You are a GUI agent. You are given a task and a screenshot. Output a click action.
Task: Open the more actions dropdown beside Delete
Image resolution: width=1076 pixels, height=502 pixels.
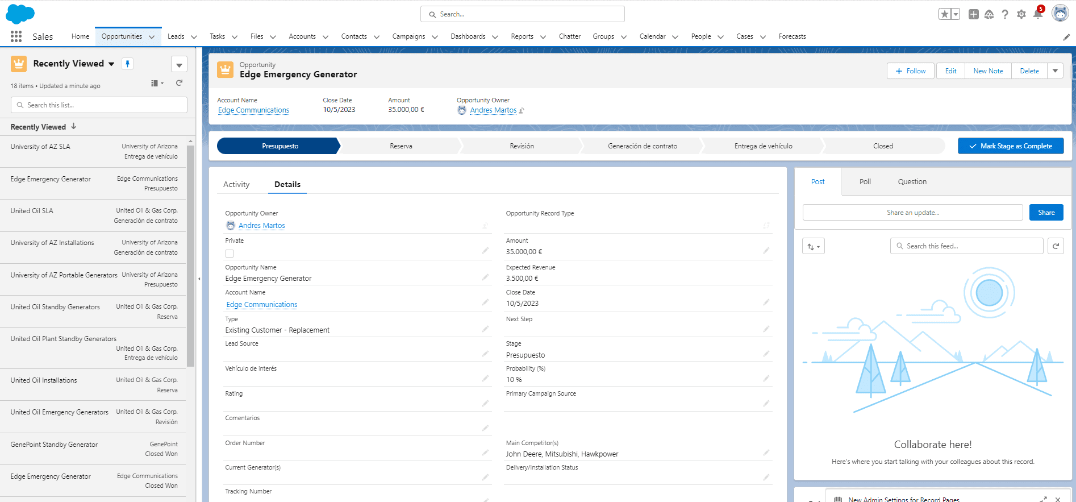tap(1055, 71)
